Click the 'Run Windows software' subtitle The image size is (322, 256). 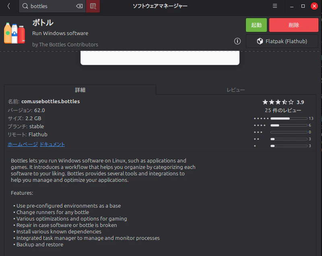60,33
